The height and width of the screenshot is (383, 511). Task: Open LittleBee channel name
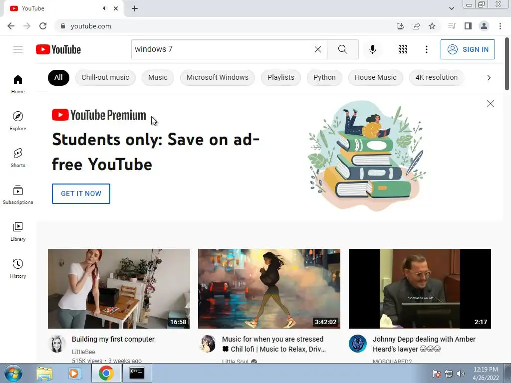83,352
